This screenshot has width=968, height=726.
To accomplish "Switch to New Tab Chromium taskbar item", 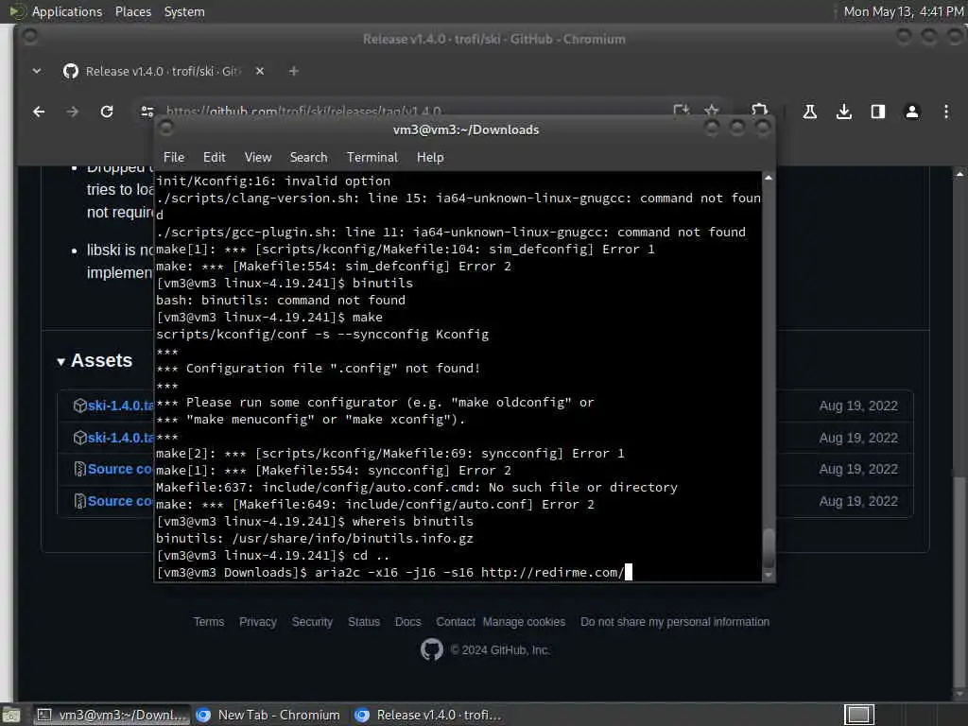I will (268, 715).
